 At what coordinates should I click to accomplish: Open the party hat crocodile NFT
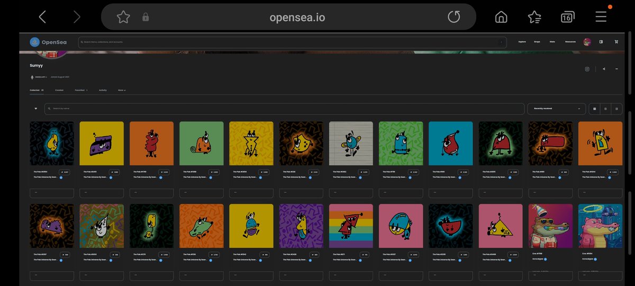pos(550,226)
